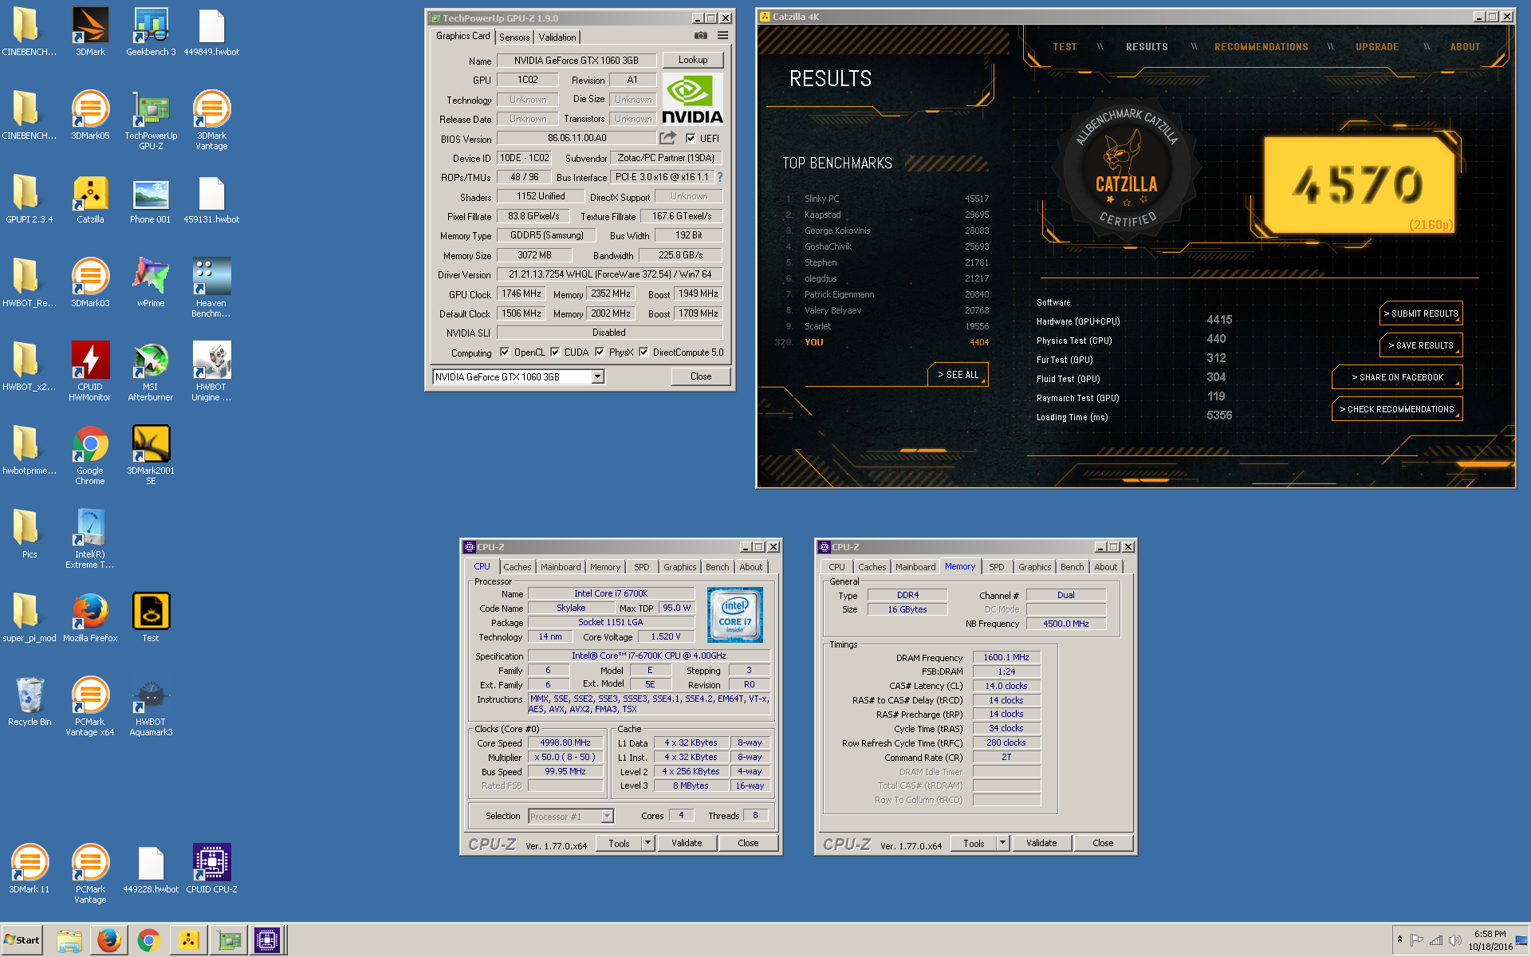Click the DRAM Frequency value 1600.1 MHz
Image resolution: width=1531 pixels, height=957 pixels.
pos(1006,657)
